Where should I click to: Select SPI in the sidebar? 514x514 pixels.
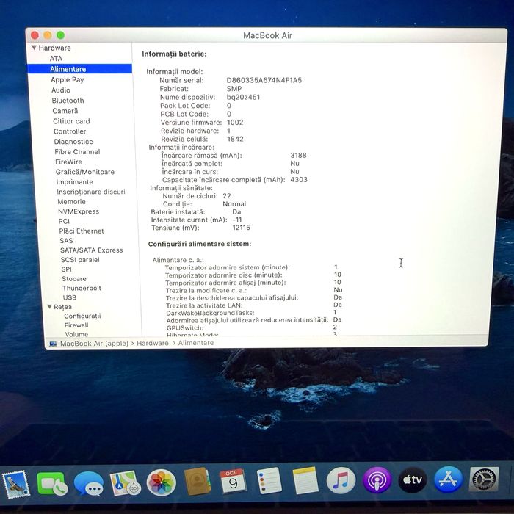(x=66, y=269)
